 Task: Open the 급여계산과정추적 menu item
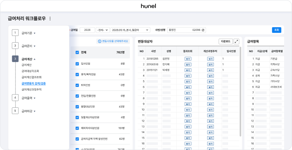[x=32, y=90]
